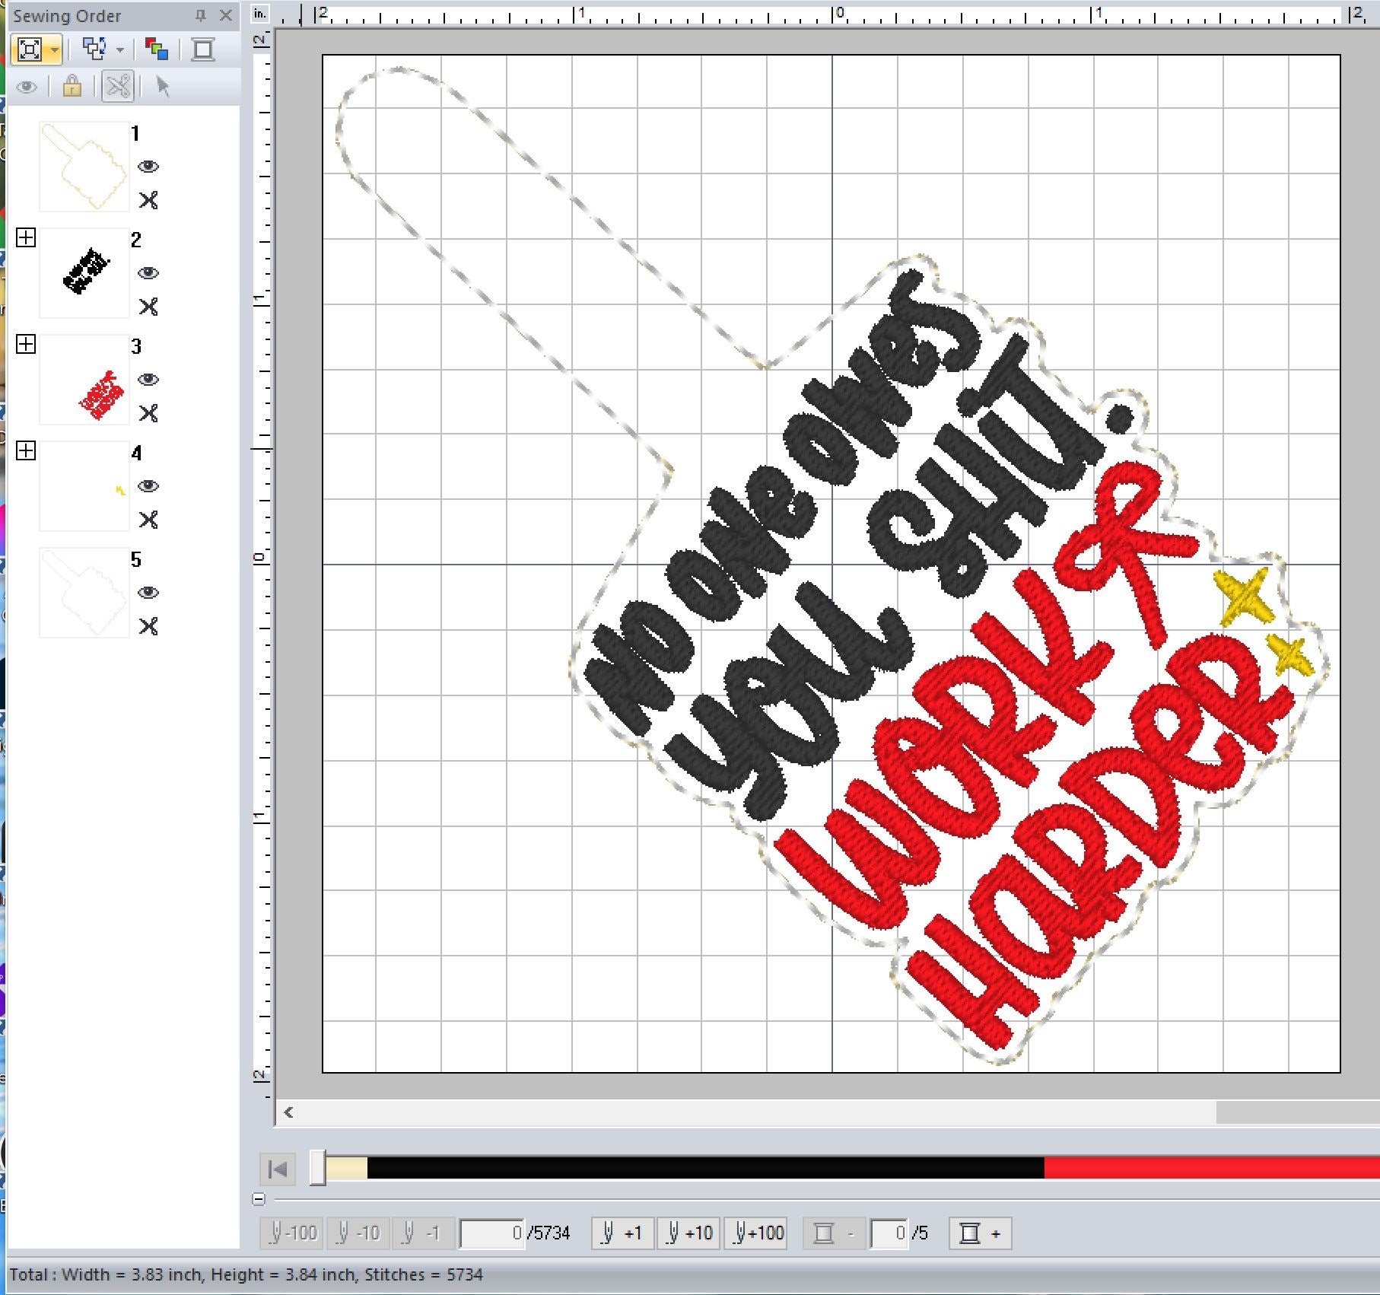Click the number label 5 in Sewing Order
The image size is (1380, 1295).
click(x=135, y=560)
